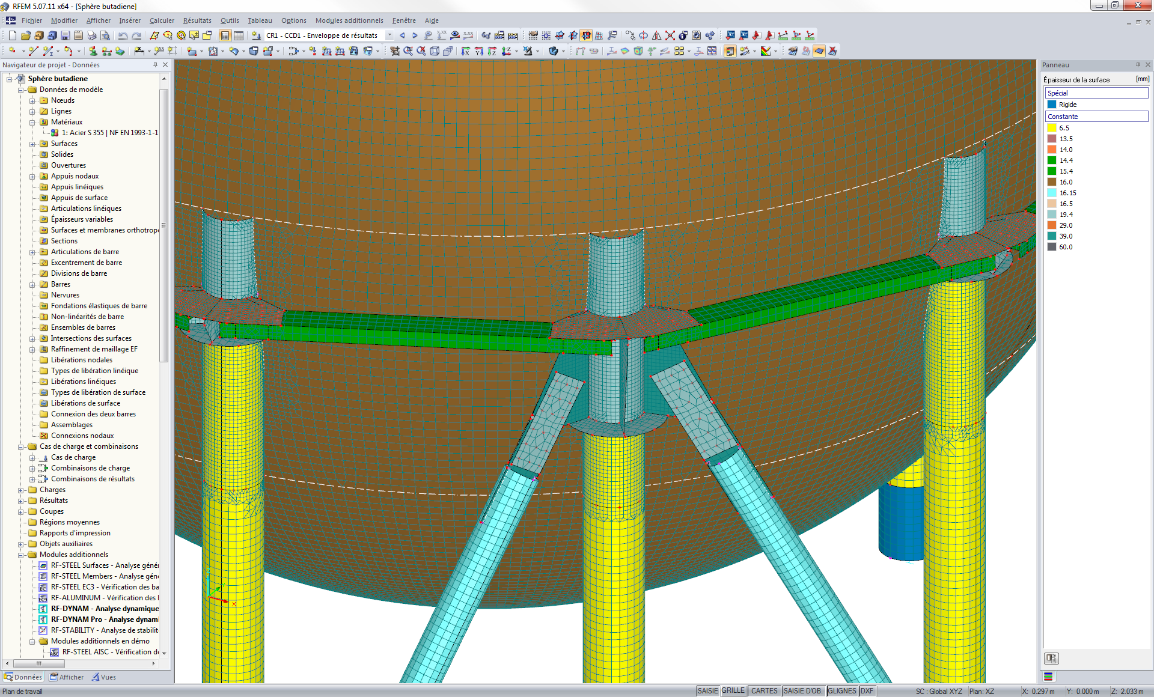1154x697 pixels.
Task: Switch to the Vues navigator tab
Action: tap(104, 677)
